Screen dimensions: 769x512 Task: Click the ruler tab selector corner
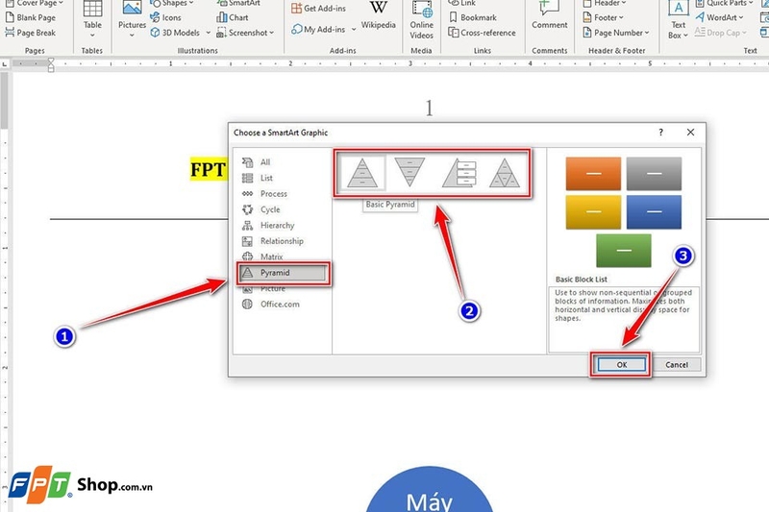[x=5, y=63]
